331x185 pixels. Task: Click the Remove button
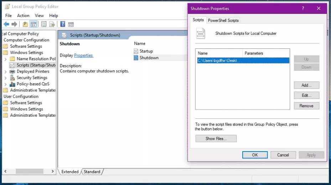point(306,106)
